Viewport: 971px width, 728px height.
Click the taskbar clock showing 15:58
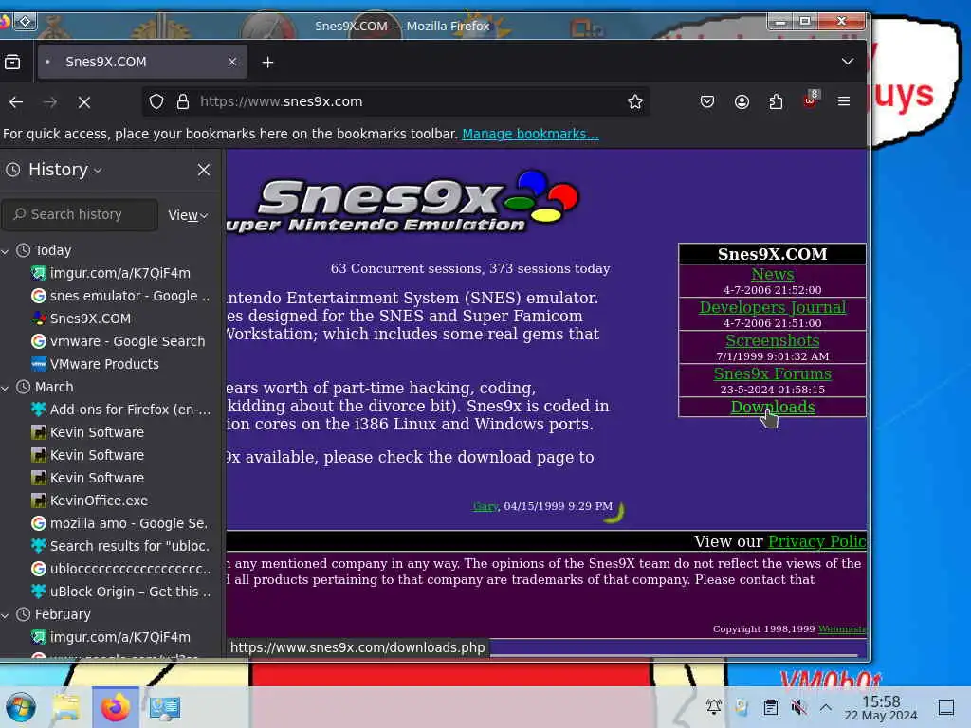click(881, 707)
